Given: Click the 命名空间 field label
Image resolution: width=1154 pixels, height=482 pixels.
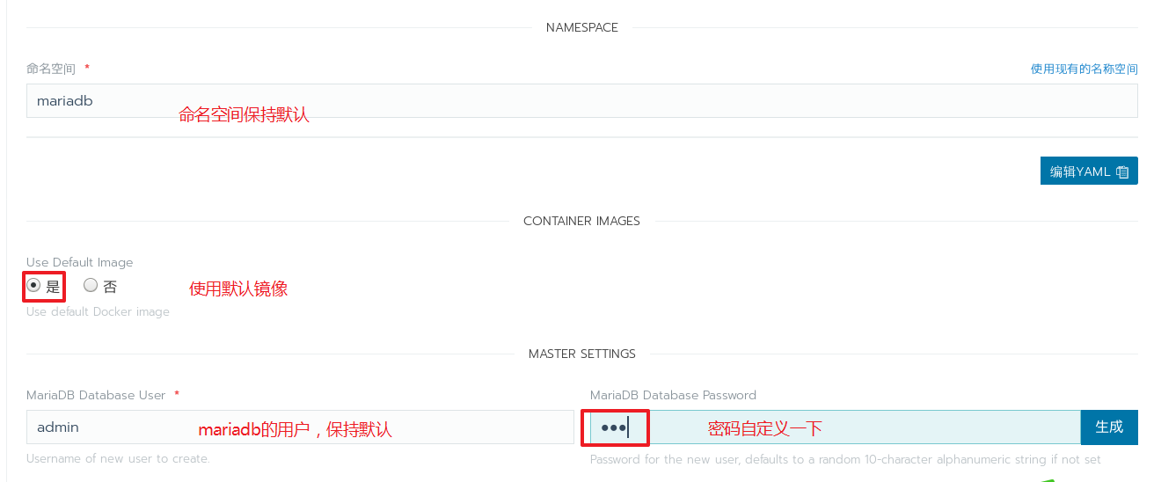Looking at the screenshot, I should [x=51, y=69].
